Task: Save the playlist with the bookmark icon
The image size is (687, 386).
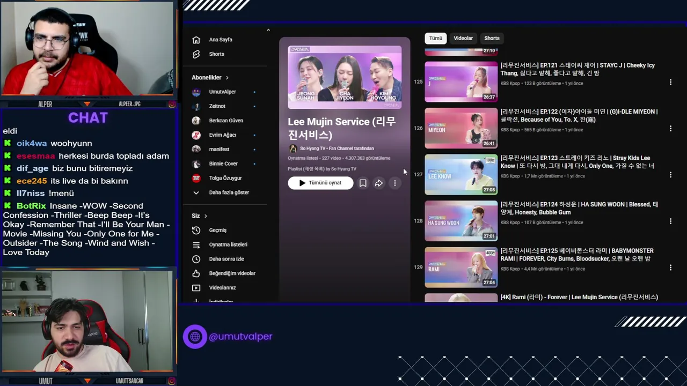Action: [x=363, y=183]
